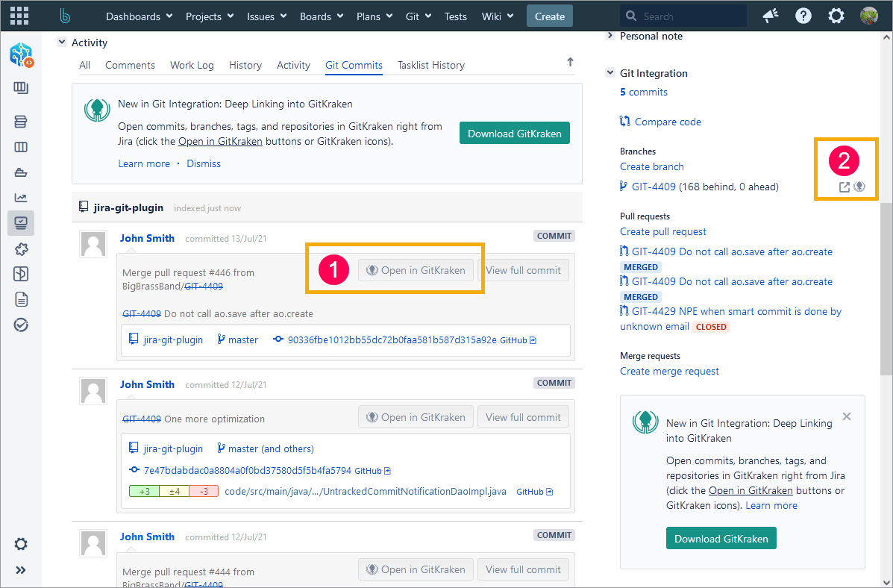
Task: Click the sort order arrow in Activity tabs
Action: (x=570, y=63)
